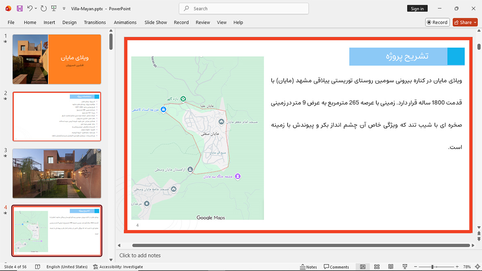482x271 pixels.
Task: Open Customize Quick Access Toolbar dropdown
Action: [x=64, y=9]
